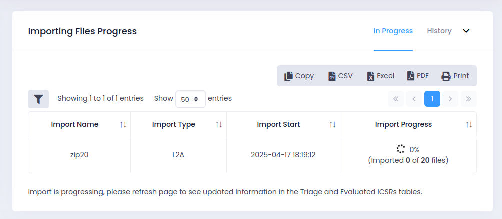
Task: Select the In Progress tab
Action: (x=393, y=31)
